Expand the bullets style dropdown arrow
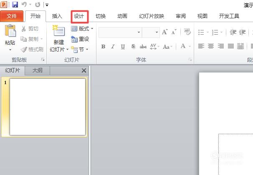This screenshot has width=253, height=175. 207,32
